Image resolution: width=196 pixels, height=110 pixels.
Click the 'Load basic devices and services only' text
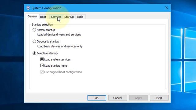[60, 46]
